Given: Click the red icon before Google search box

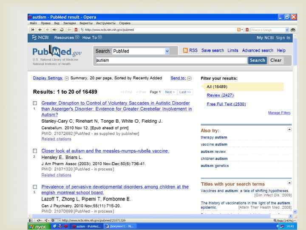Looking at the screenshot, I should 247,29.
